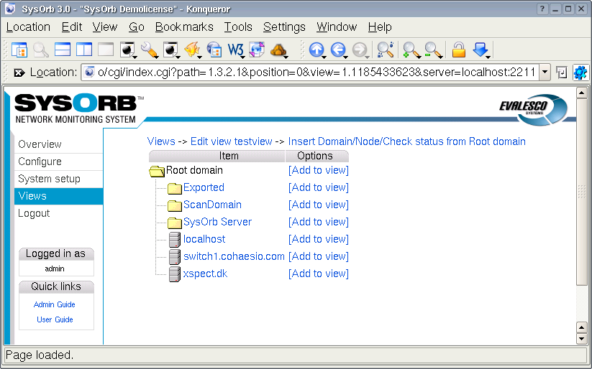Click the blue down-arrow toolbar icon
The width and height of the screenshot is (592, 369).
point(481,50)
